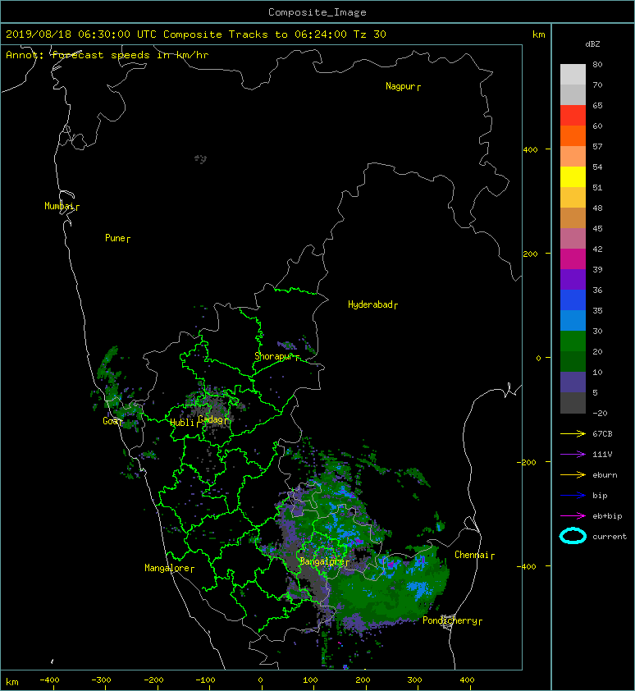Click the 300 tick on the horizontal axis

[414, 680]
